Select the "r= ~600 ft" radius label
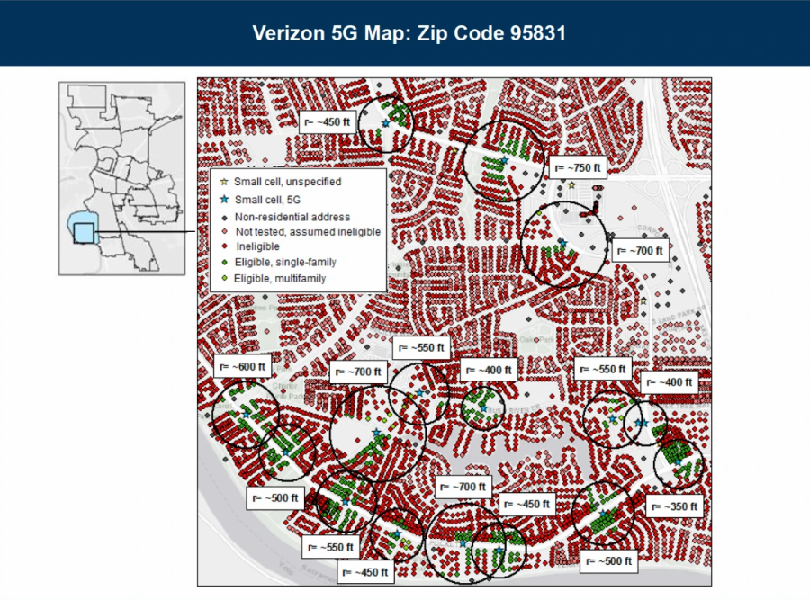Viewport: 810px width, 600px height. point(242,366)
